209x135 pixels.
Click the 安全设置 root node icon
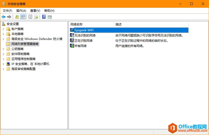coord(3,24)
